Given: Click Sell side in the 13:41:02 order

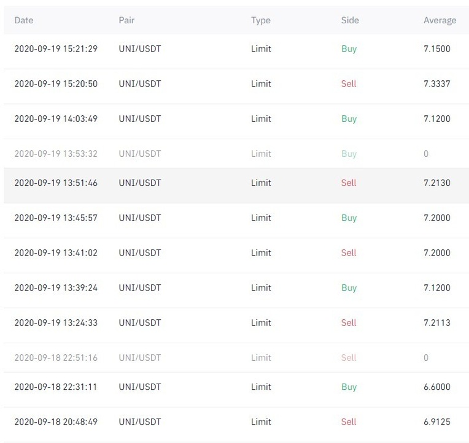Looking at the screenshot, I should tap(349, 252).
